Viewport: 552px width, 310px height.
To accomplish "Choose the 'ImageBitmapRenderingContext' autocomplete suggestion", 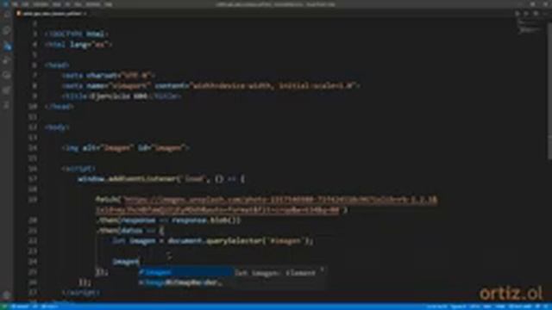I will pyautogui.click(x=185, y=282).
